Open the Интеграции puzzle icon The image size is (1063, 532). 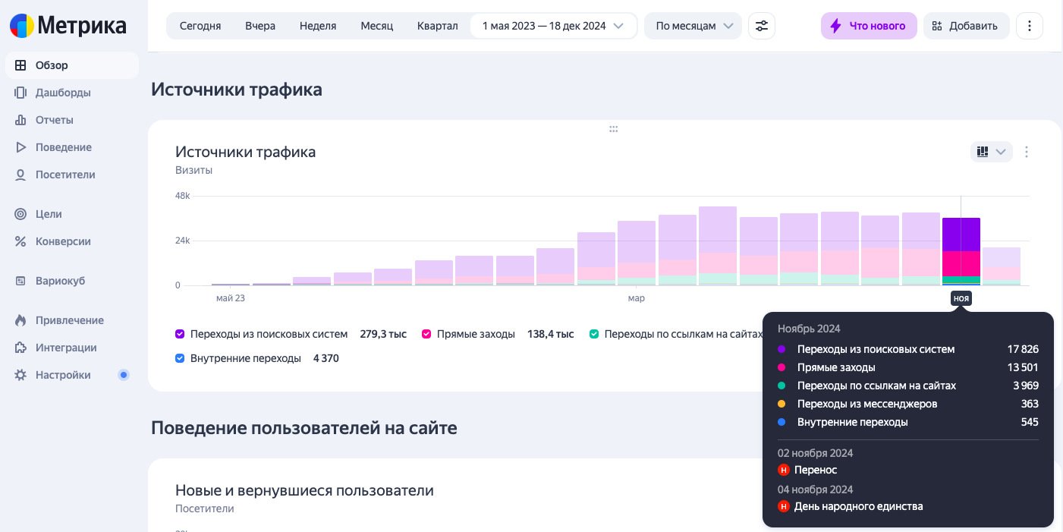20,348
